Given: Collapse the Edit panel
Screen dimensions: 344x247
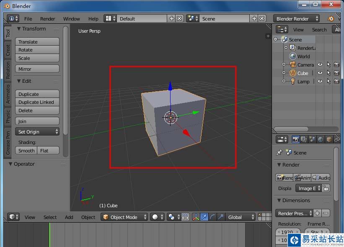Looking at the screenshot, I should coord(19,81).
